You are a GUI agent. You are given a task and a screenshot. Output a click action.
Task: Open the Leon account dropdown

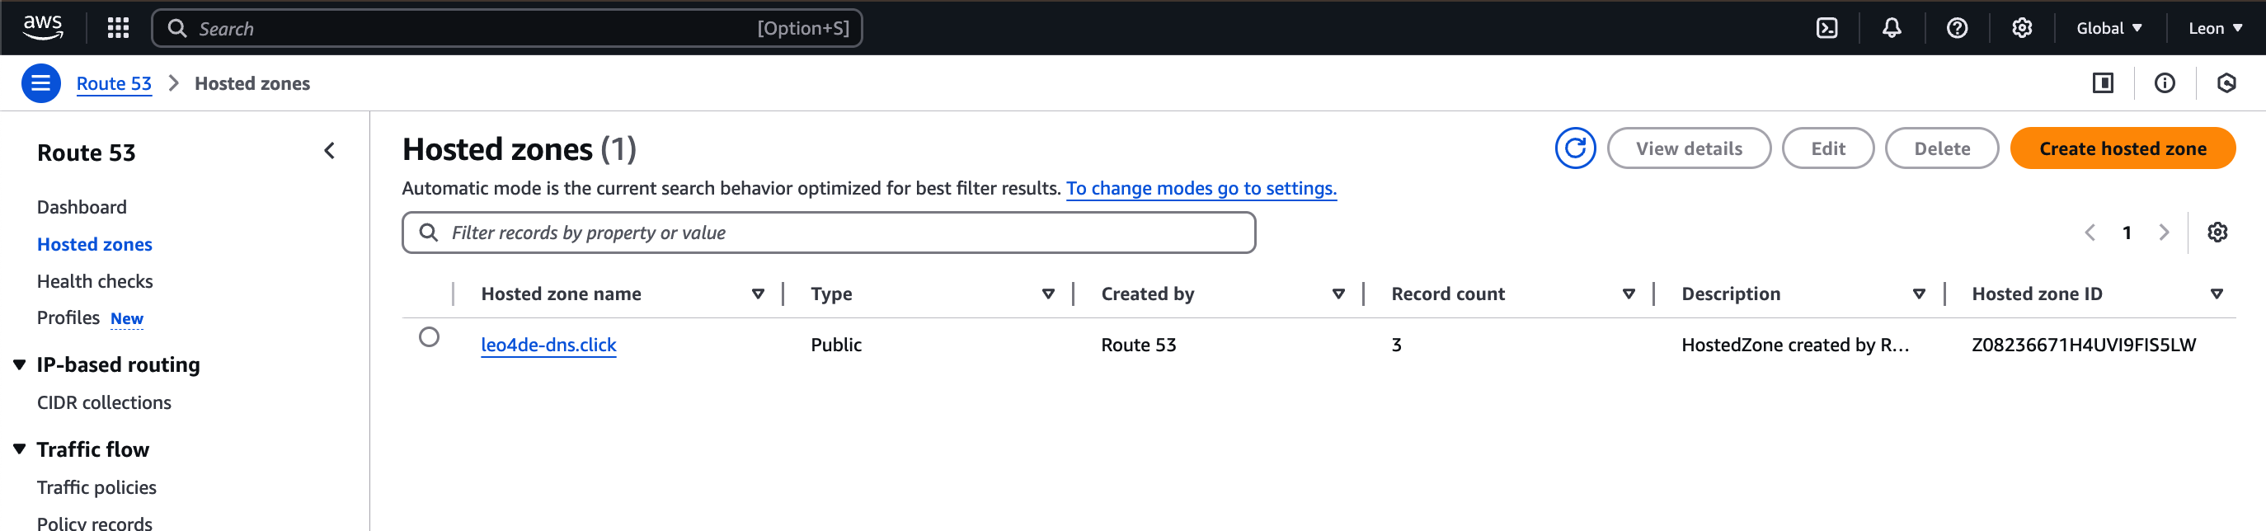(x=2214, y=28)
